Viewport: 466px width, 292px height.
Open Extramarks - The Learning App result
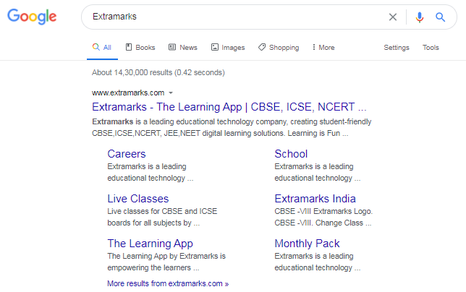tap(229, 107)
